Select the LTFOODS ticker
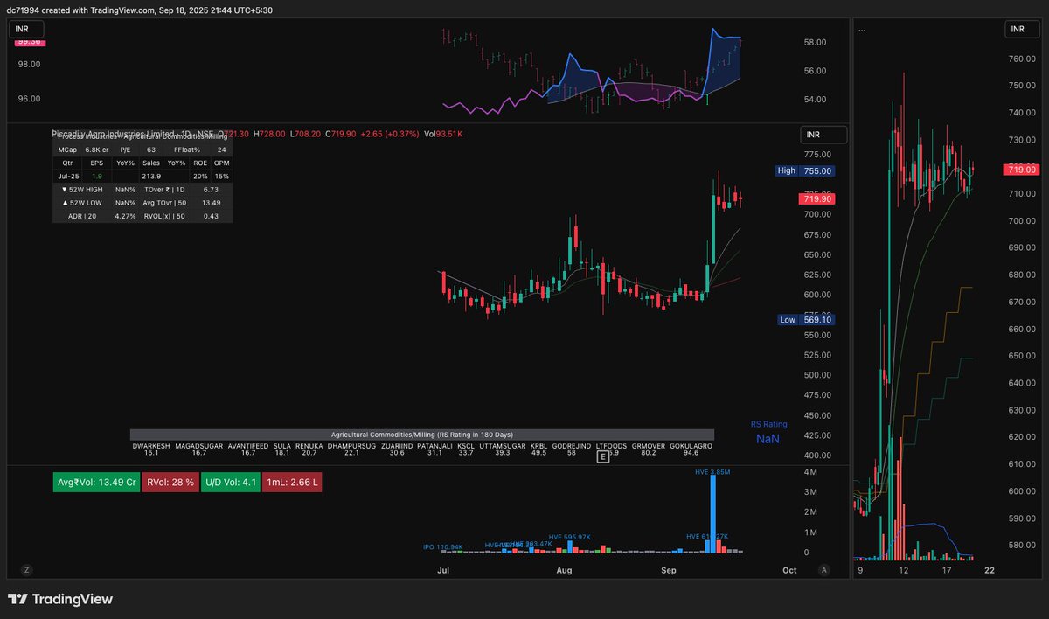Image resolution: width=1049 pixels, height=619 pixels. [613, 446]
